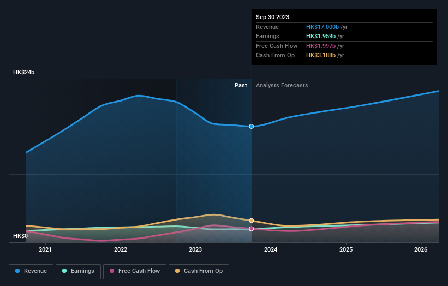Click the orange Cash From Op legend dot
Viewport: 448px width, 286px height.
click(177, 271)
